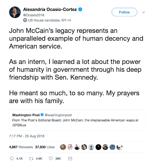The height and width of the screenshot is (167, 154).
Task: Open the 37,830 Likes list
Action: [x=45, y=147]
